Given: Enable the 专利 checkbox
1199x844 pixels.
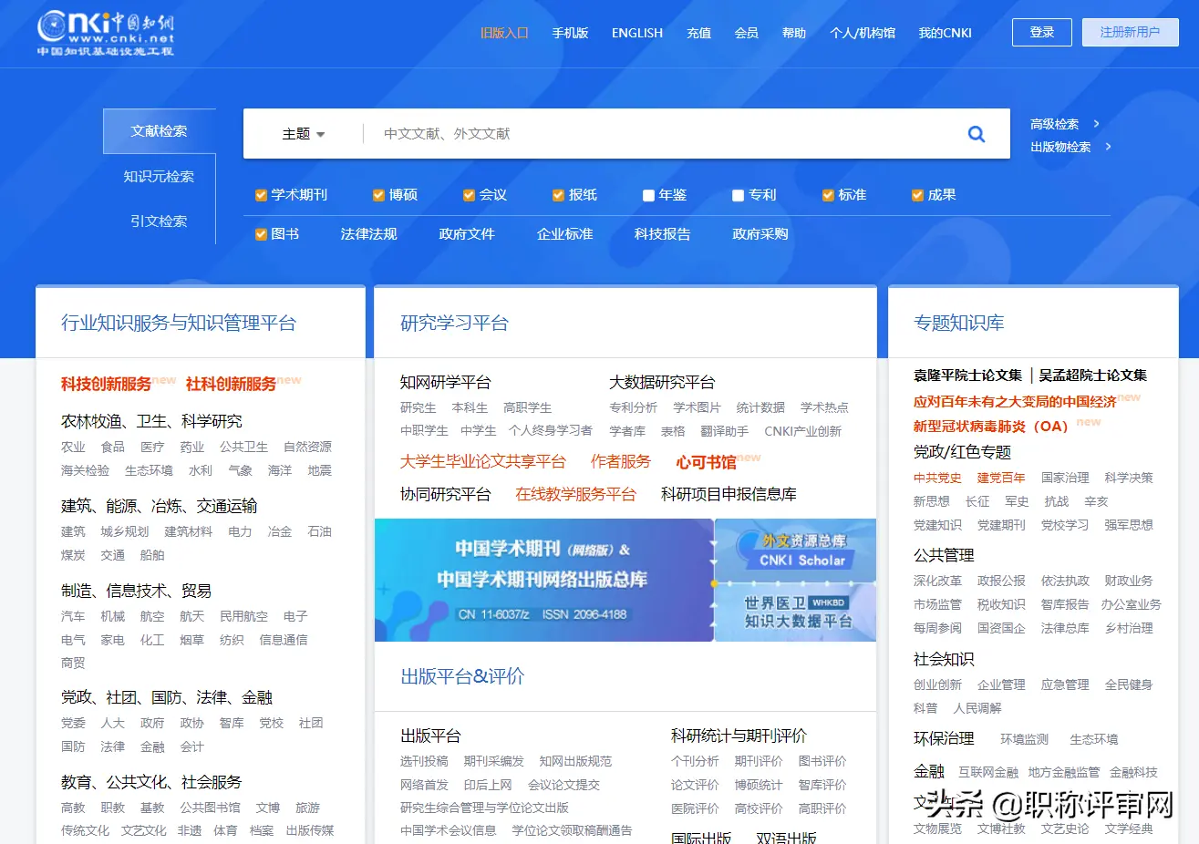Looking at the screenshot, I should point(738,195).
